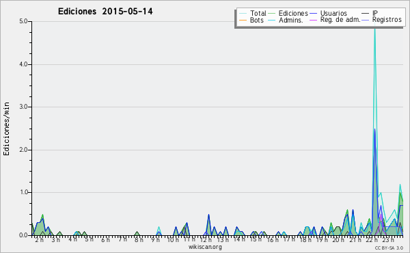Click the Reg. de adm. magenta line
Screen dimensions: 410x253
click(x=313, y=20)
